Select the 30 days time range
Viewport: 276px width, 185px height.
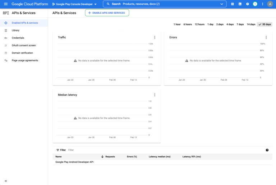(x=264, y=24)
